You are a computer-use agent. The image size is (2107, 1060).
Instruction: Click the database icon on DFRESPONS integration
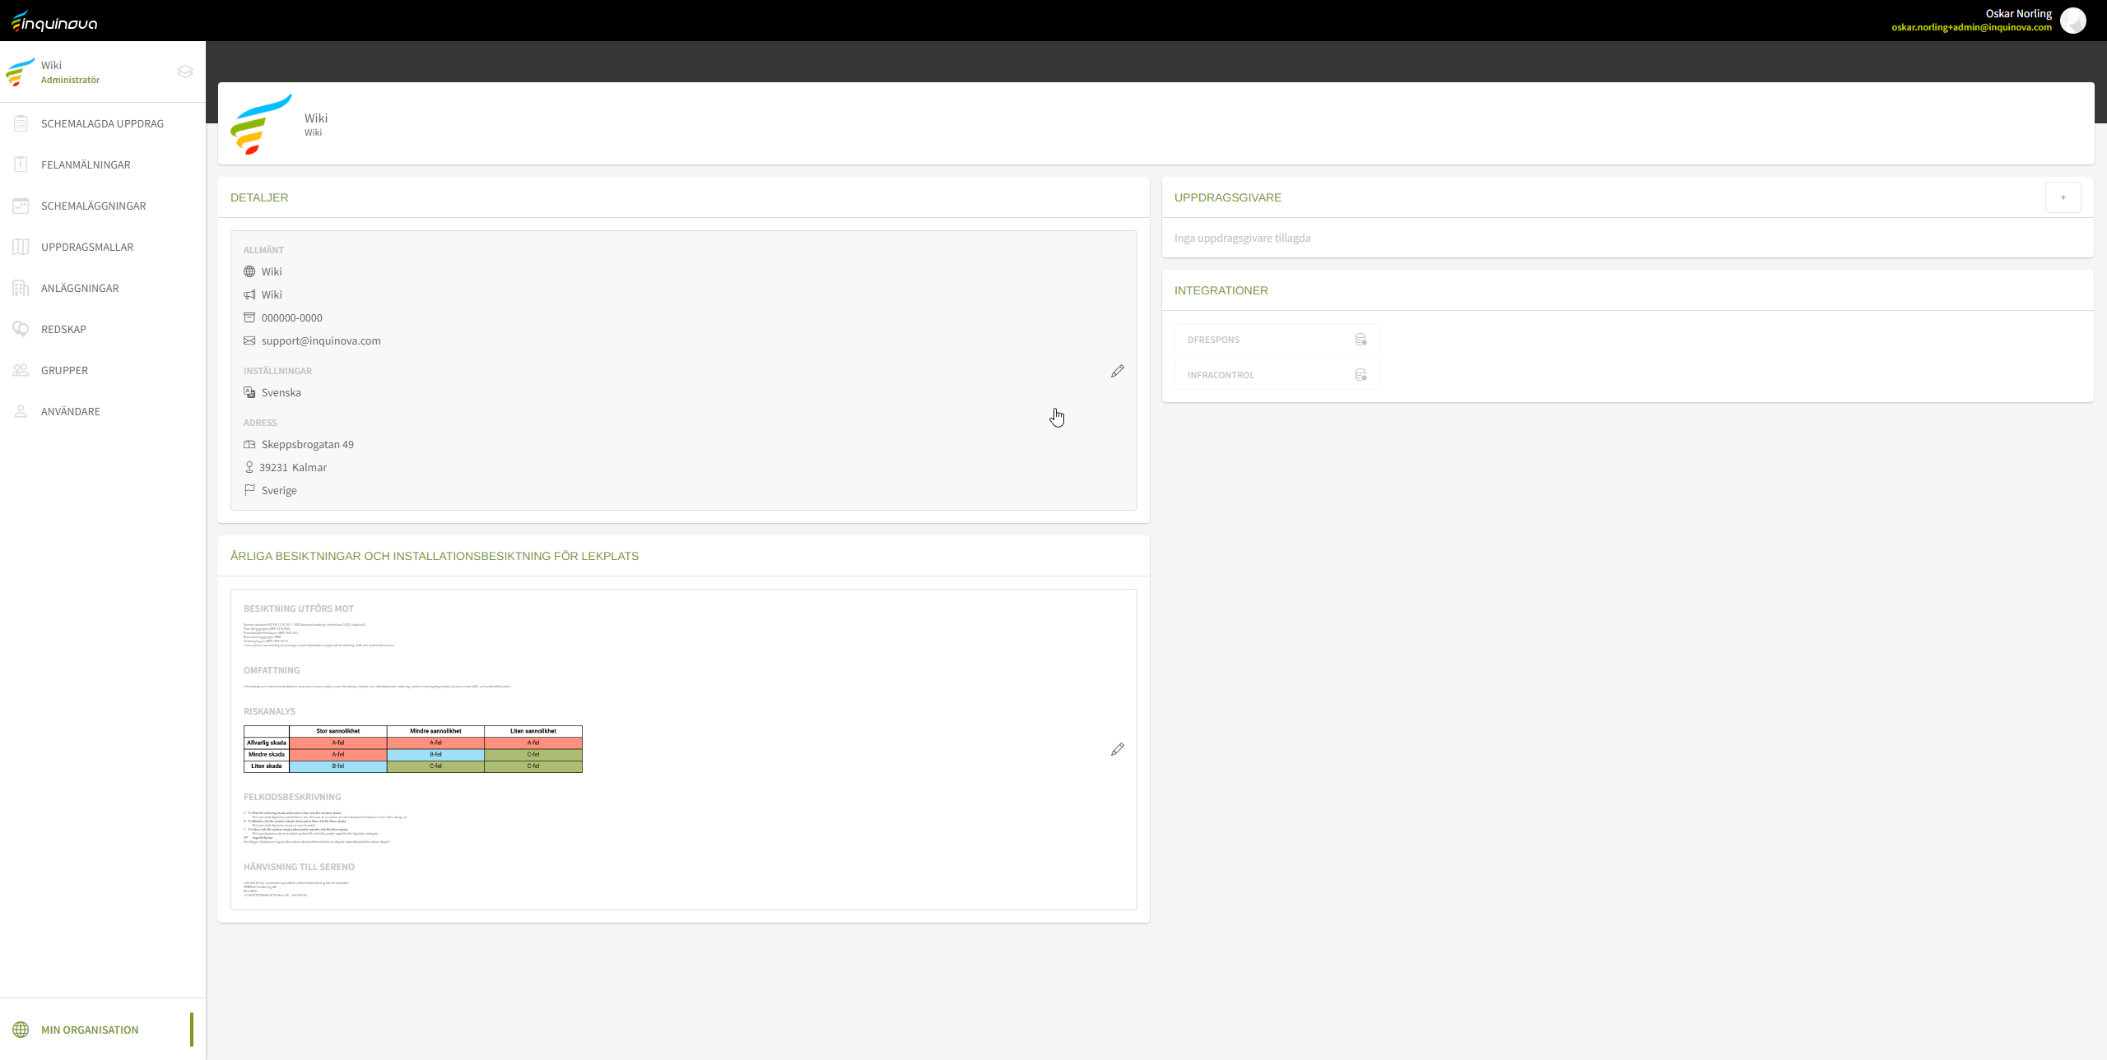(1360, 340)
